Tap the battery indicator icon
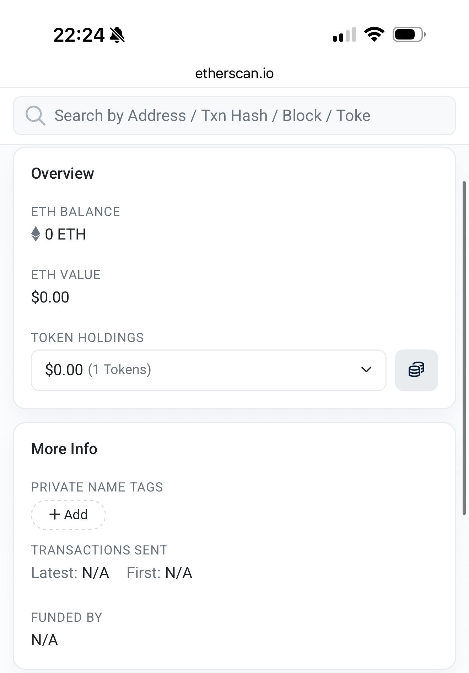Viewport: 469px width, 673px height. [x=409, y=35]
